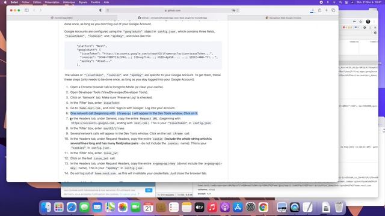This screenshot has height=216, width=385.
Task: Open the Safari share menu
Action: point(319,10)
